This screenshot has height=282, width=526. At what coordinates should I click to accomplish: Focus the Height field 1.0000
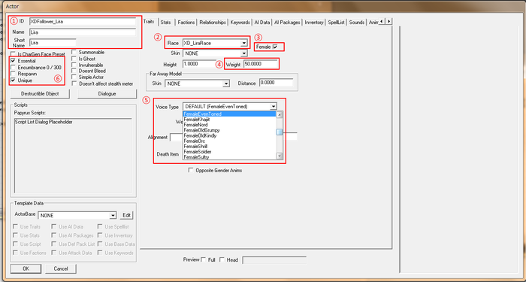pyautogui.click(x=200, y=64)
